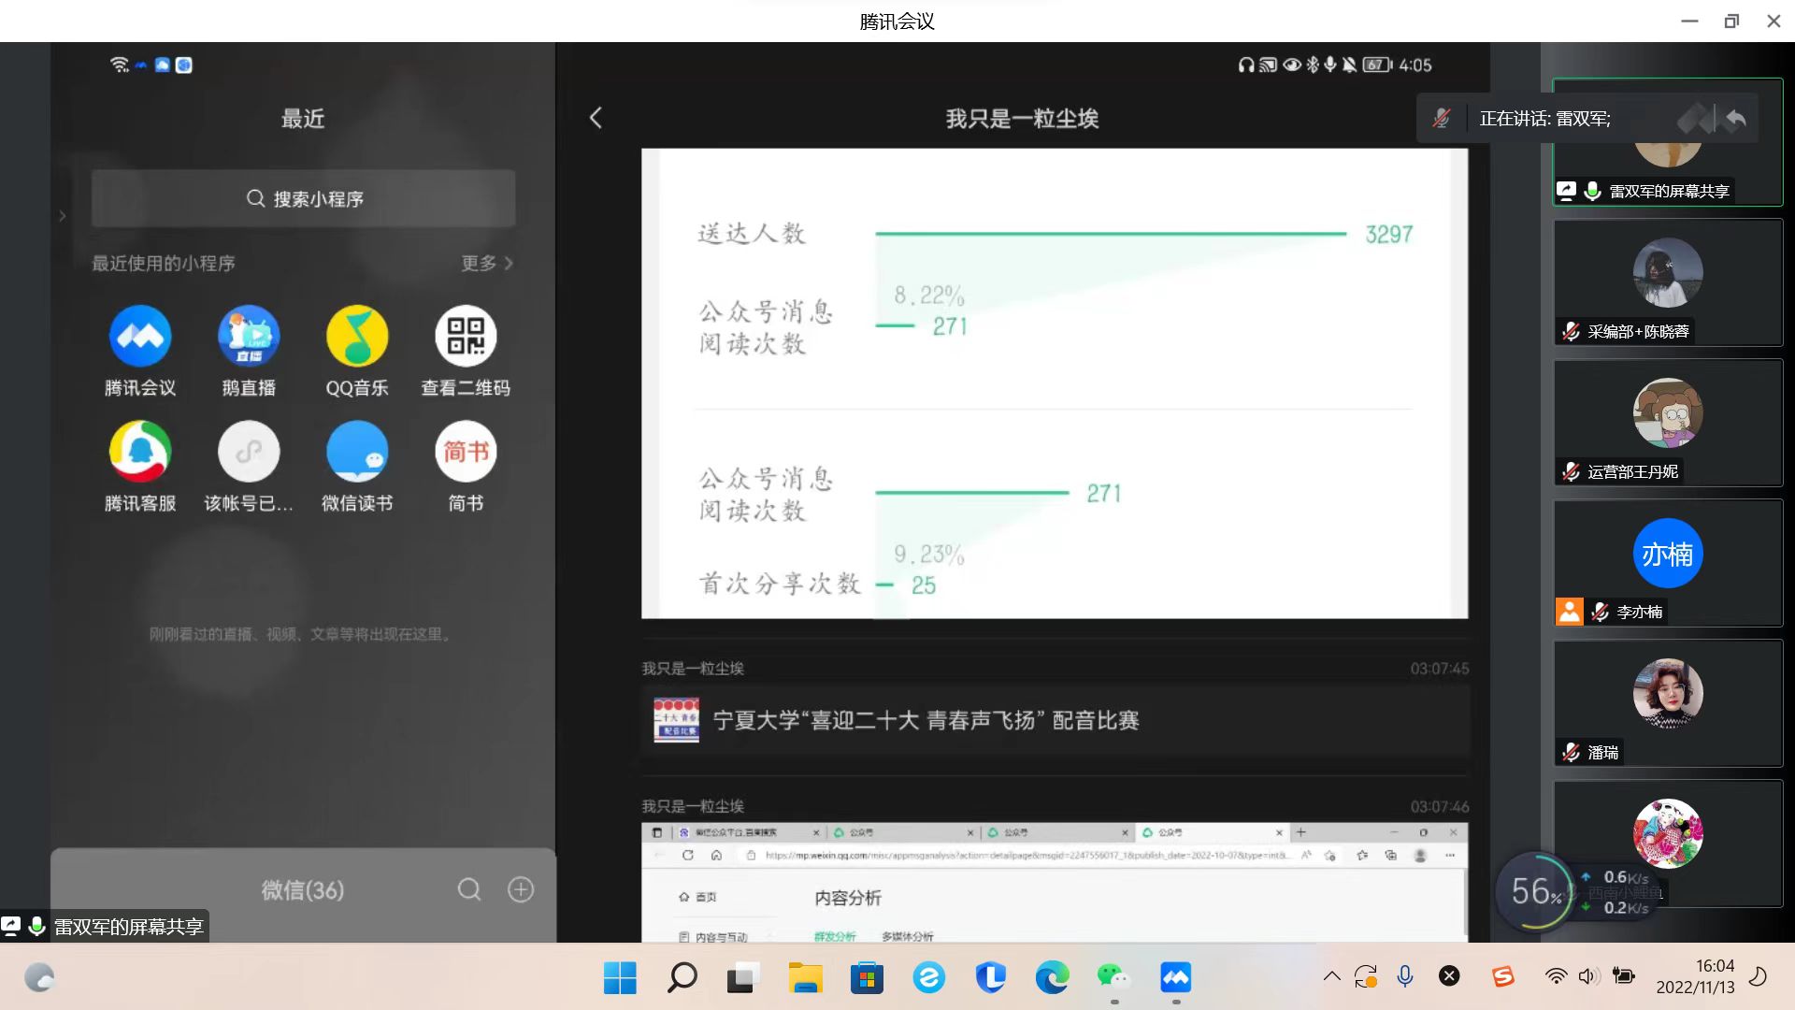This screenshot has height=1010, width=1795.
Task: Open the 腾讯会议 mini program icon
Action: [140, 337]
